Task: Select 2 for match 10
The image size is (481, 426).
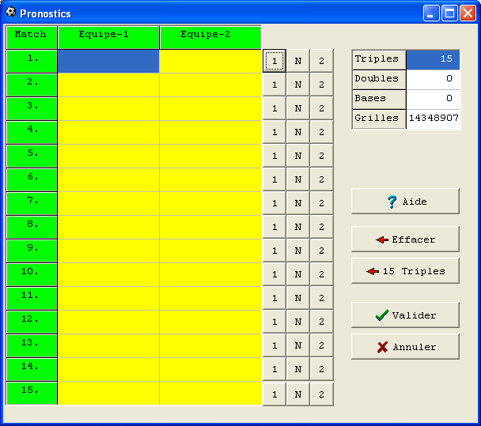Action: (321, 274)
